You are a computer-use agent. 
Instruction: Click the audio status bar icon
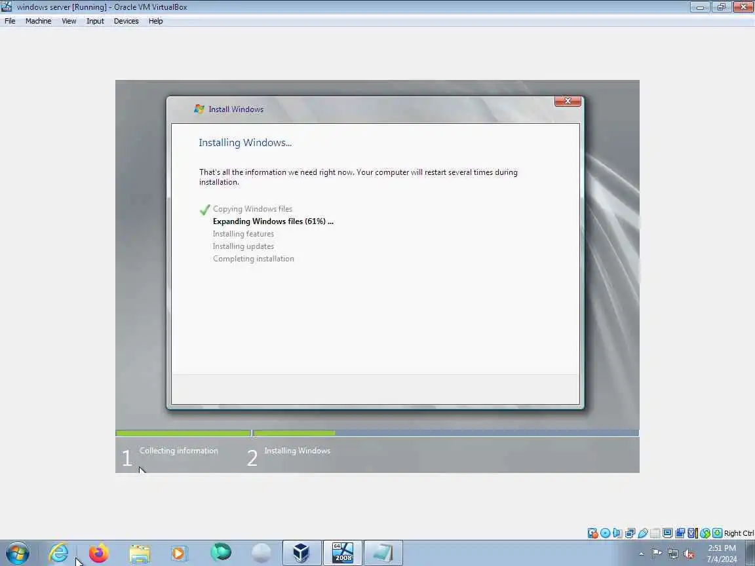(618, 533)
